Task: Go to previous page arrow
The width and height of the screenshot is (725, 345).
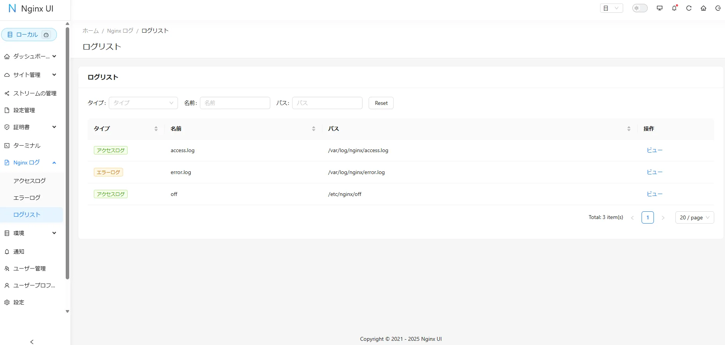Action: 632,217
